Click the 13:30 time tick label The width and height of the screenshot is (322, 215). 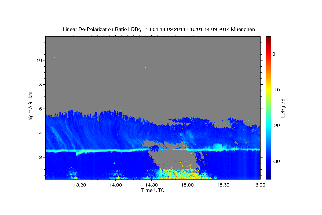[80, 185]
